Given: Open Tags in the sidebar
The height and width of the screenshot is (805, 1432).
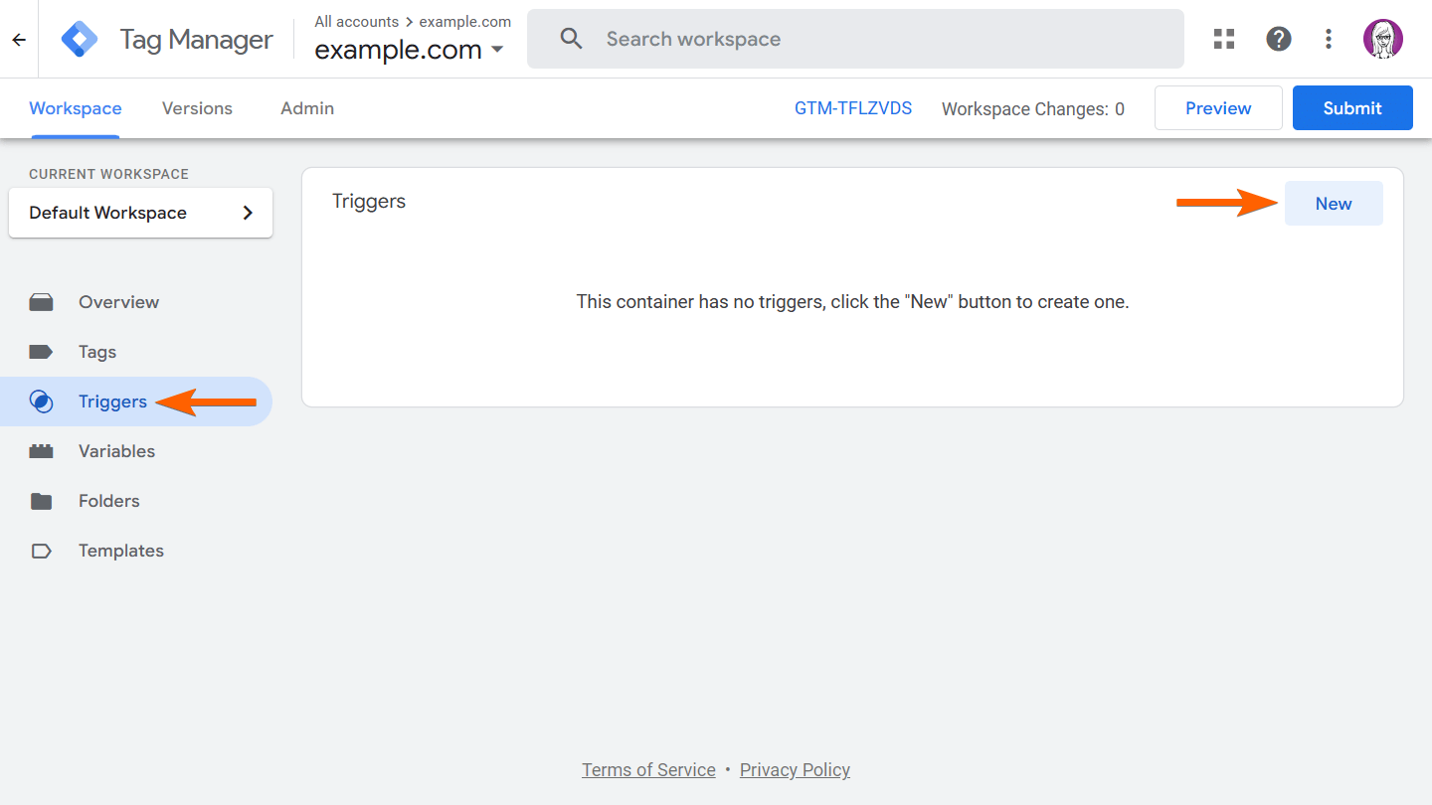Looking at the screenshot, I should point(136,352).
